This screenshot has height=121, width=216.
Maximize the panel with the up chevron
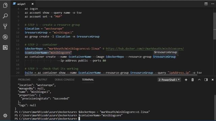click(199, 80)
